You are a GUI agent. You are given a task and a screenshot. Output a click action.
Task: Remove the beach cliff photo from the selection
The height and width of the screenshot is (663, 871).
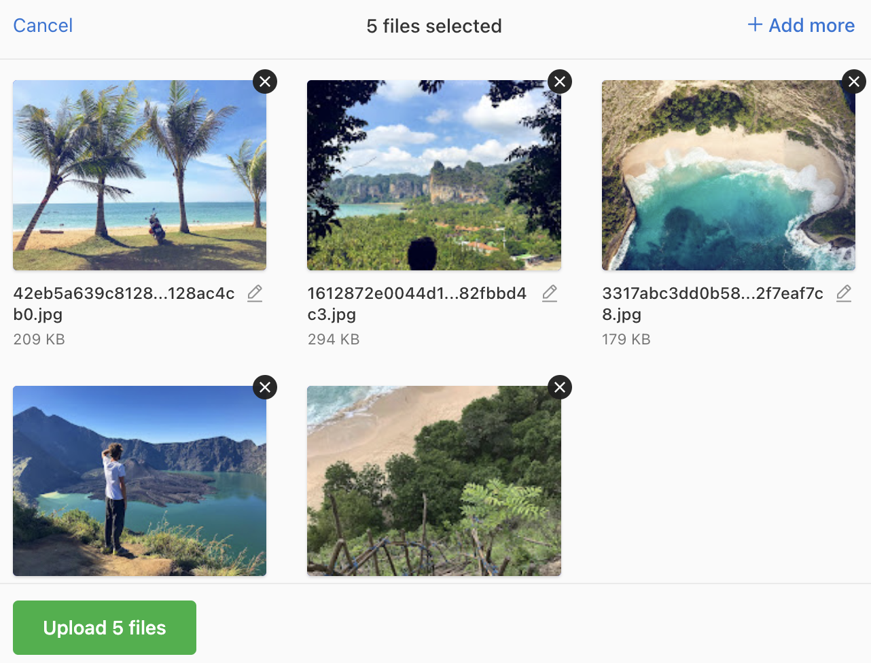click(x=560, y=387)
